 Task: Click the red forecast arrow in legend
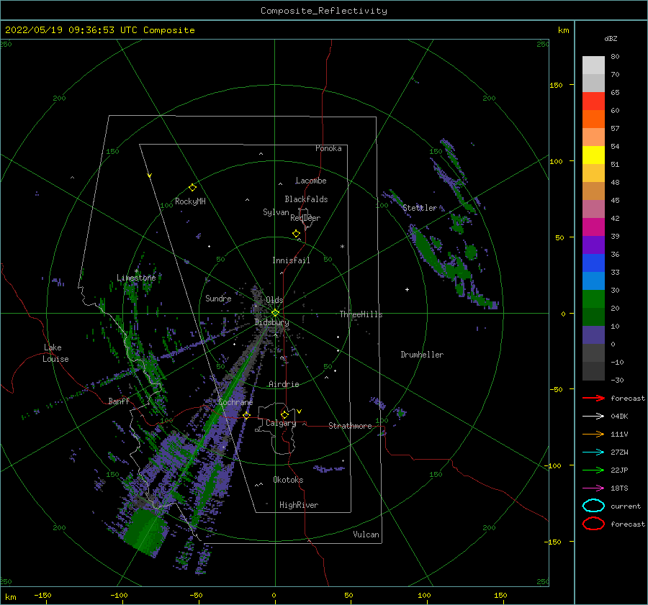(593, 398)
